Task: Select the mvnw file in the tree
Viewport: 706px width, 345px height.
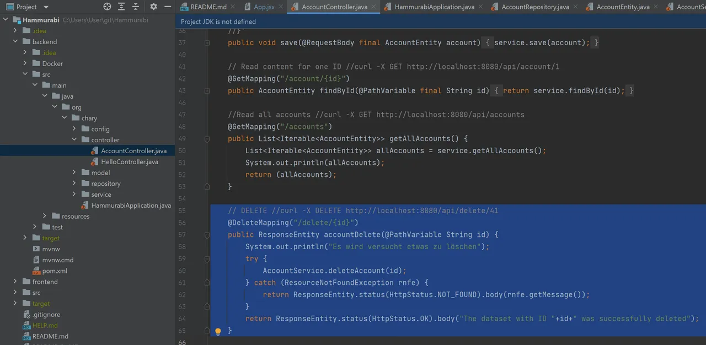Action: (51, 249)
